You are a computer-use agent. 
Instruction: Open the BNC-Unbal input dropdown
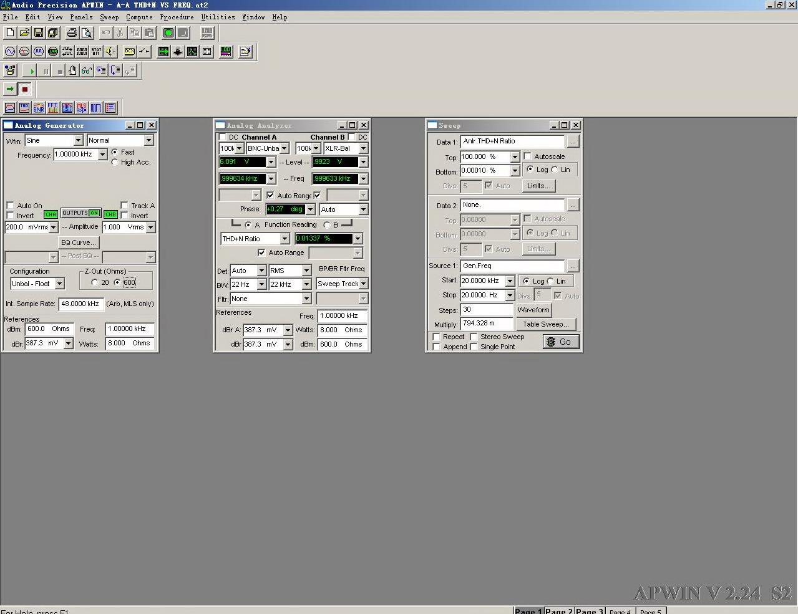(284, 148)
